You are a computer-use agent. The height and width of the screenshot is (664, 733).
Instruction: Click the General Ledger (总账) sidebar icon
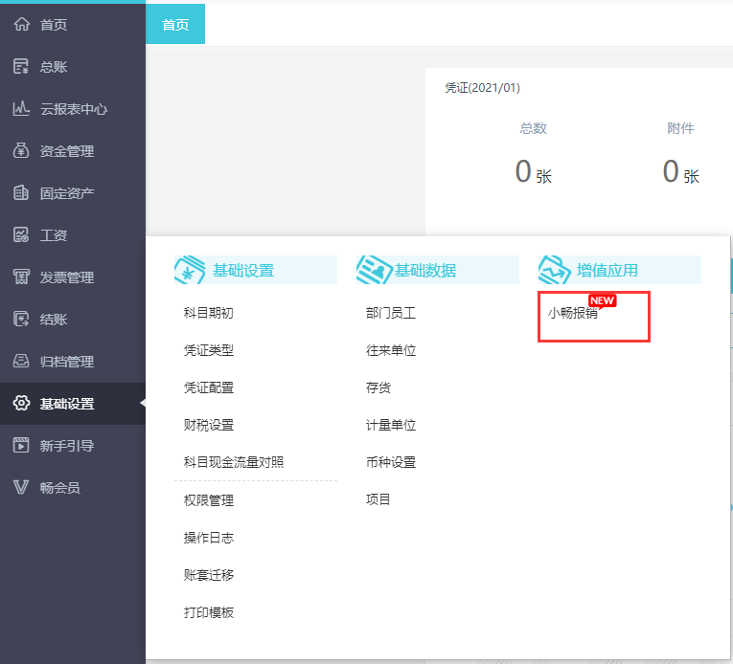click(21, 67)
